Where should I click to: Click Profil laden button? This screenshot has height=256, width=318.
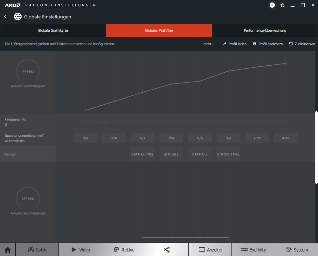(x=235, y=44)
